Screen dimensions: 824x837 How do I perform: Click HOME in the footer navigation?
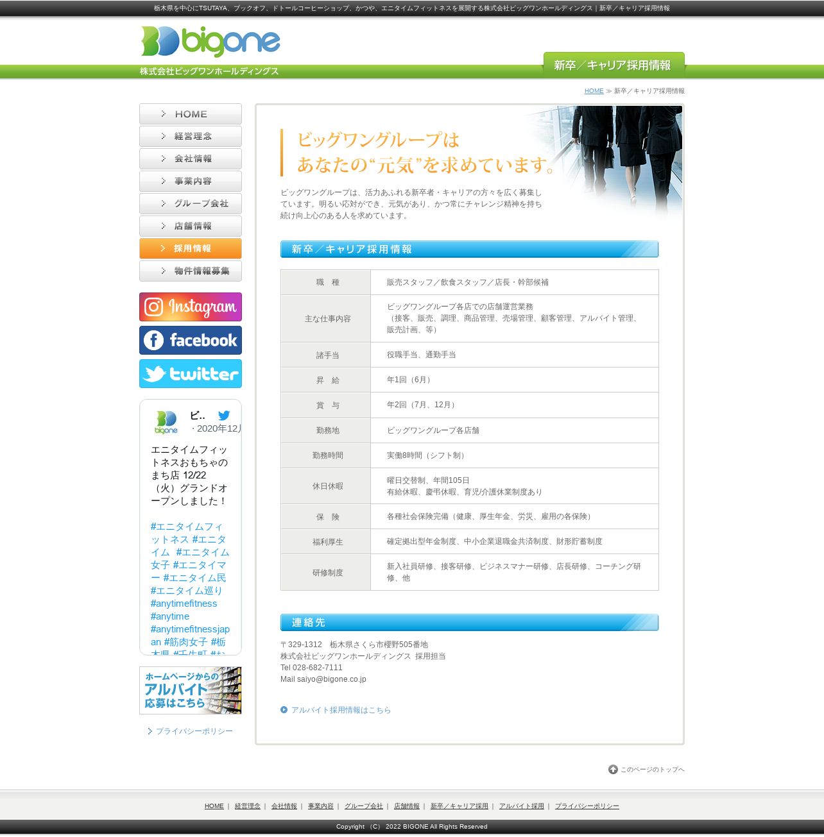(x=214, y=806)
